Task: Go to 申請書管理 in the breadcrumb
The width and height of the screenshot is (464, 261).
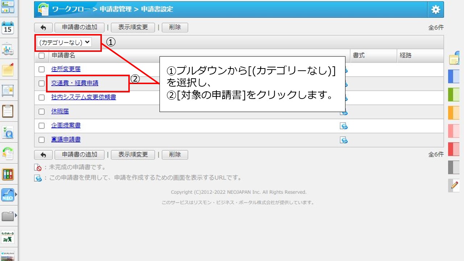Action: [116, 9]
